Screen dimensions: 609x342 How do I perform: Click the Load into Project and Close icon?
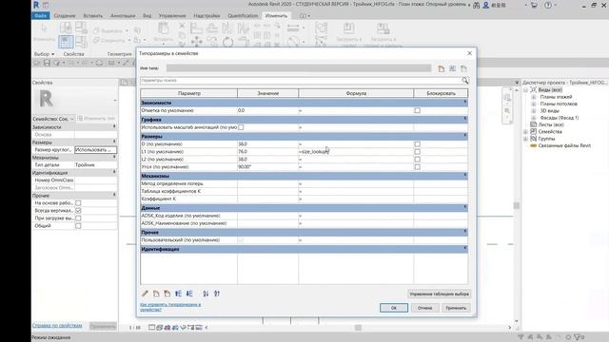tap(383, 28)
